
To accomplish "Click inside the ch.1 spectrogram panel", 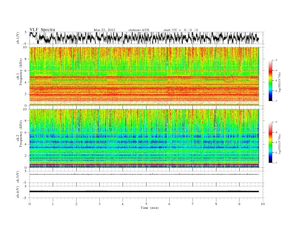I will pos(144,76).
